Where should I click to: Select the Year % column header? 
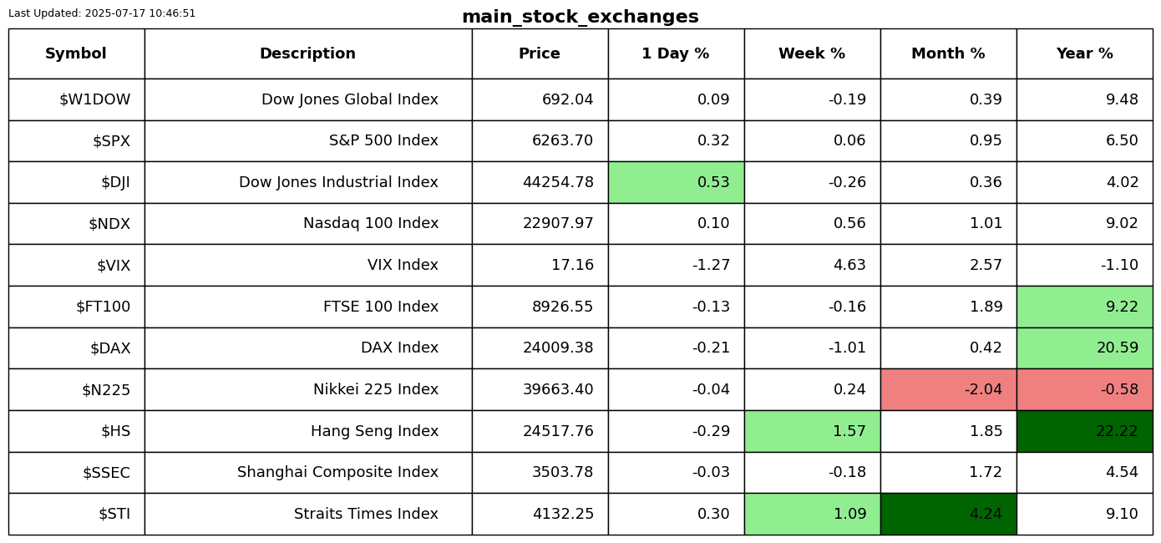(1084, 54)
